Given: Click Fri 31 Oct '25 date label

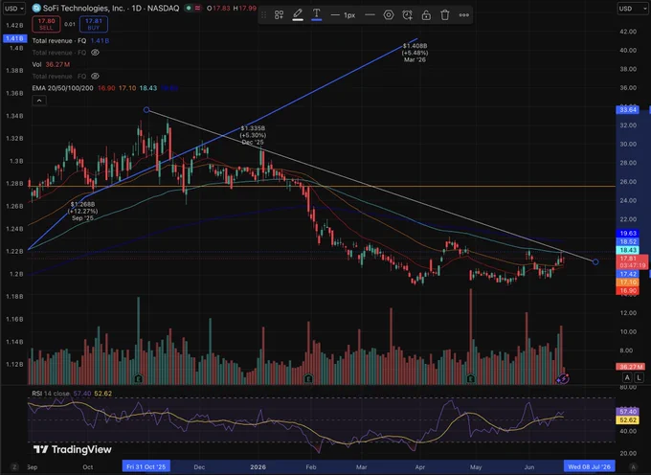Looking at the screenshot, I should (x=146, y=466).
